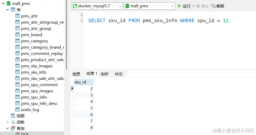Image resolution: width=256 pixels, height=135 pixels.
Task: Click the pms_spu_comment table icon
Action: pyautogui.click(x=17, y=85)
